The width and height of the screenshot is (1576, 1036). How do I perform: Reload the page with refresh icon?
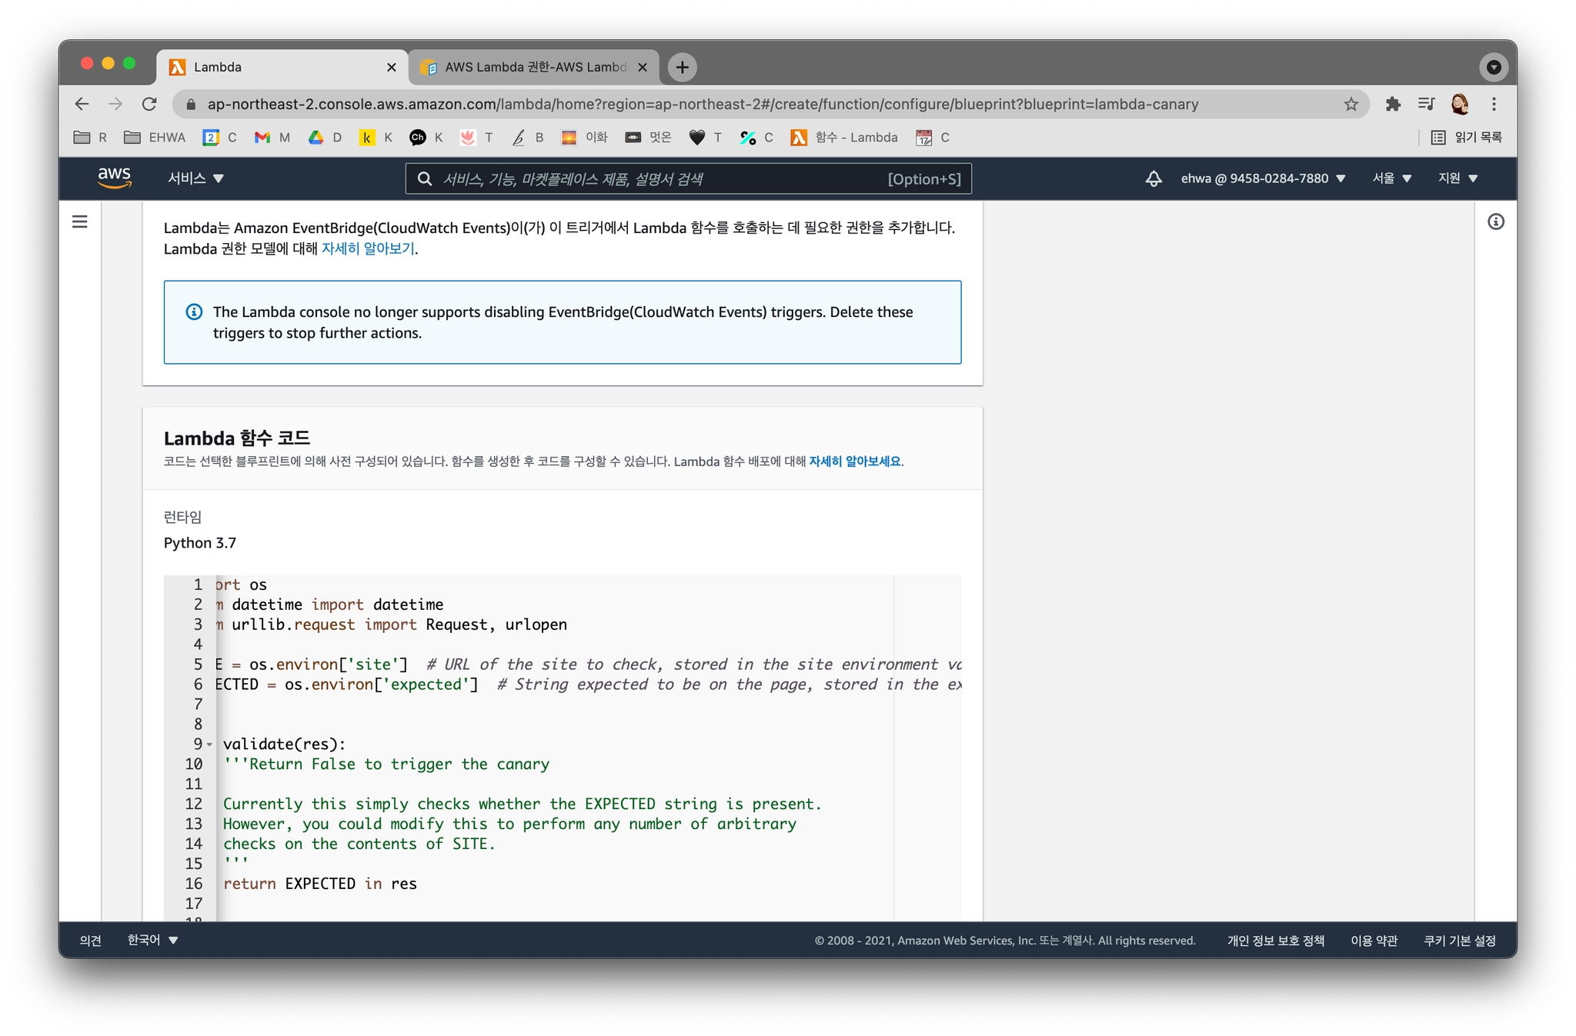coord(149,104)
